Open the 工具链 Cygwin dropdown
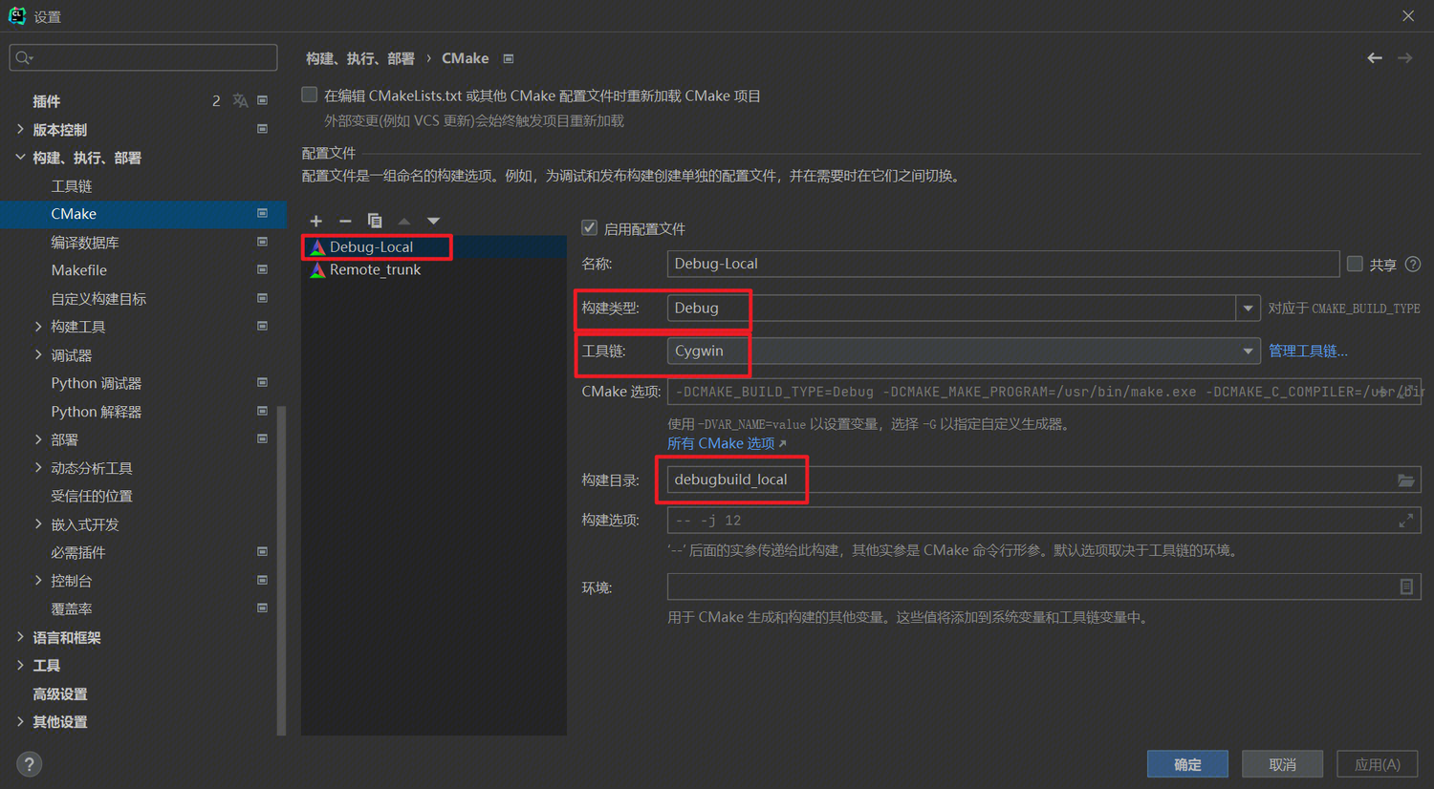Viewport: 1434px width, 789px height. [1247, 352]
